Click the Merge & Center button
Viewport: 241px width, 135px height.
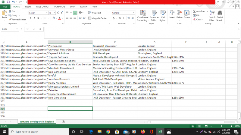click(98, 18)
